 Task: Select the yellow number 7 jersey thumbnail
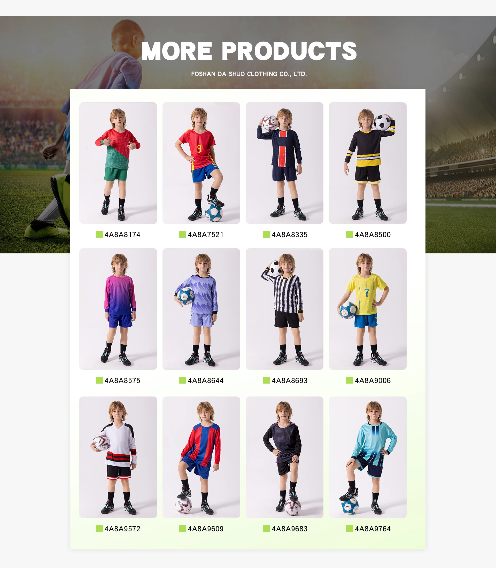pyautogui.click(x=368, y=309)
